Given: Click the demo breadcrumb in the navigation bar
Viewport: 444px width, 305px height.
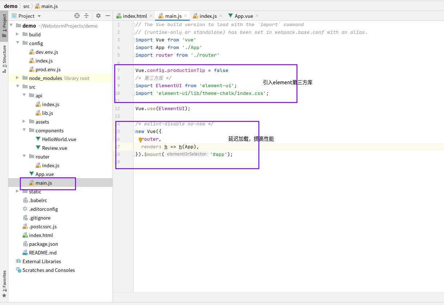Looking at the screenshot, I should tap(11, 6).
